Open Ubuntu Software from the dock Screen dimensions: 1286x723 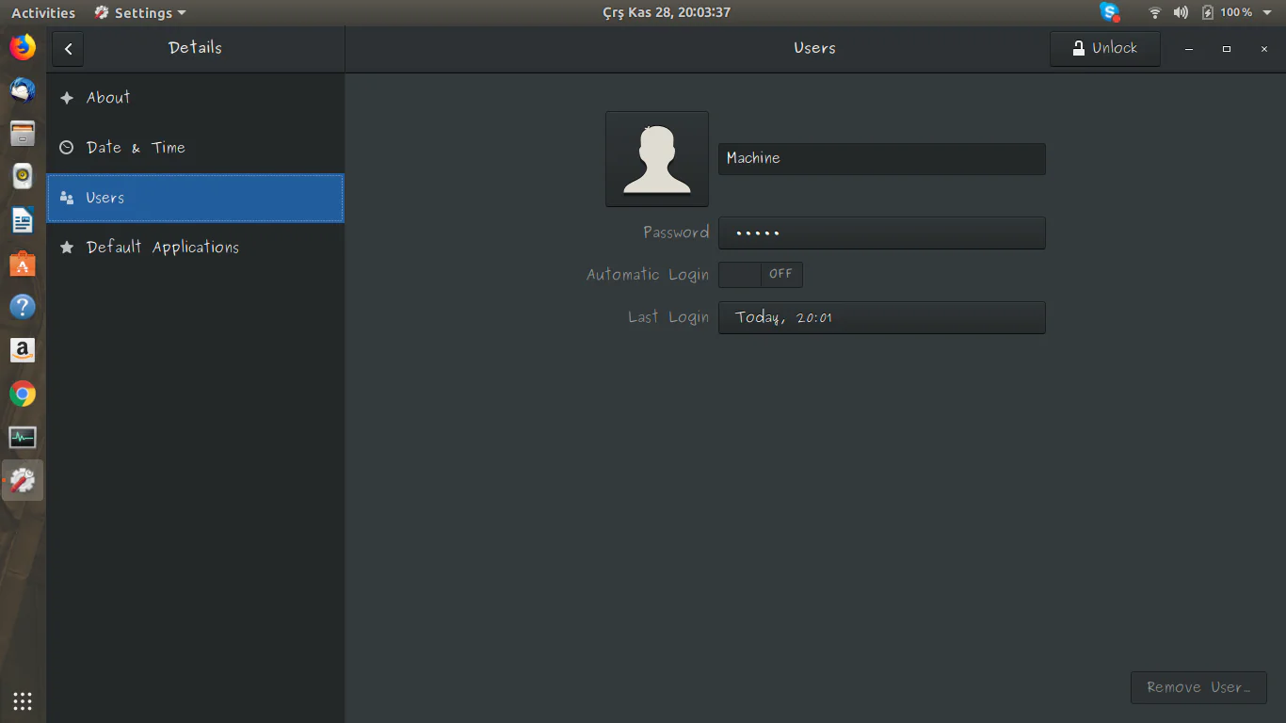point(23,264)
